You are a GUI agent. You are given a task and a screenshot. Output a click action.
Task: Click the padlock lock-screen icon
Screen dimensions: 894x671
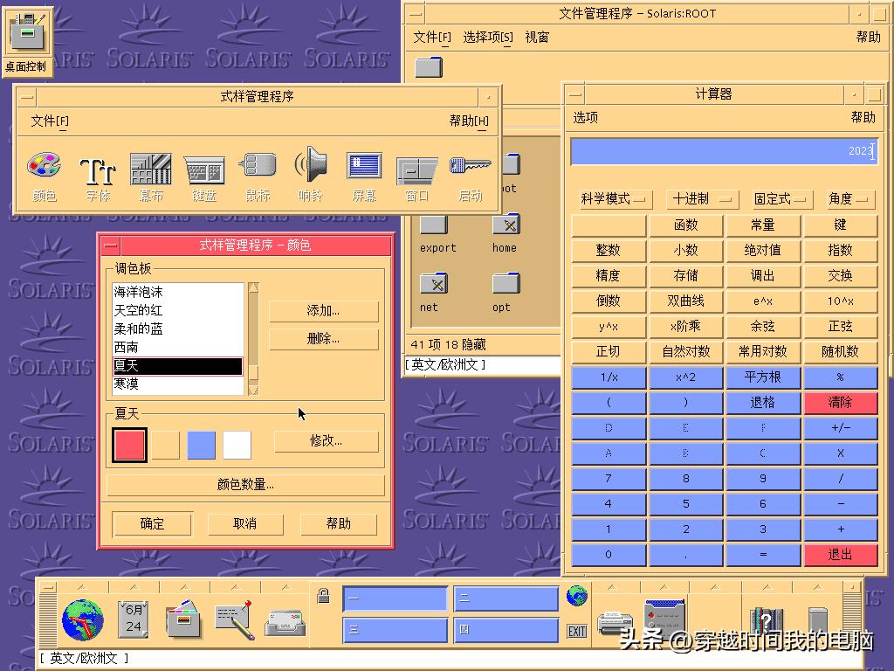tap(323, 596)
